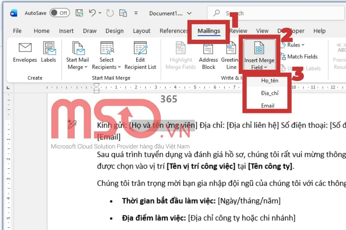
Task: Insert the Email merge field
Action: (x=268, y=105)
